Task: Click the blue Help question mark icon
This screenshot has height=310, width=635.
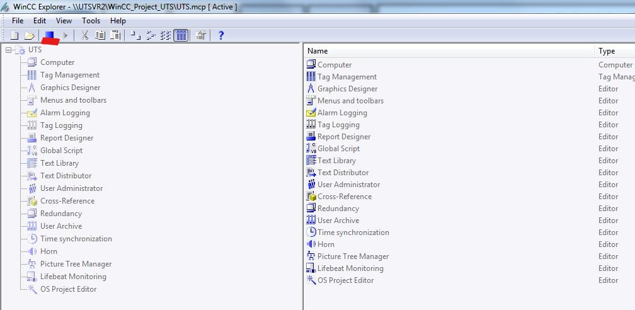Action: (x=221, y=36)
